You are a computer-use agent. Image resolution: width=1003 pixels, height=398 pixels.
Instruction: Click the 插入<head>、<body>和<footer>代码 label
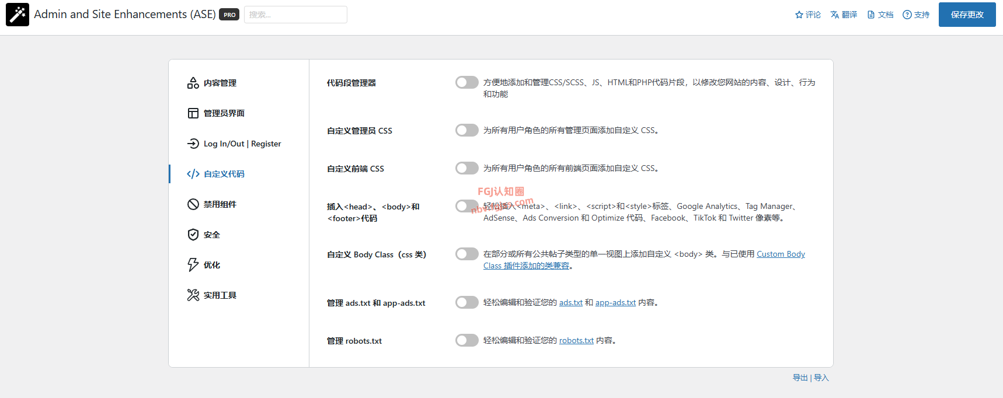(x=373, y=212)
